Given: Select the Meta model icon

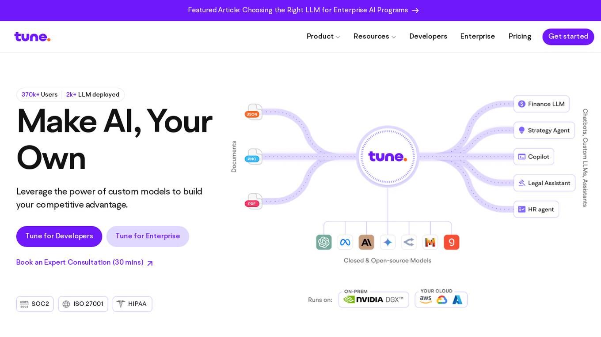Looking at the screenshot, I should click(x=345, y=242).
